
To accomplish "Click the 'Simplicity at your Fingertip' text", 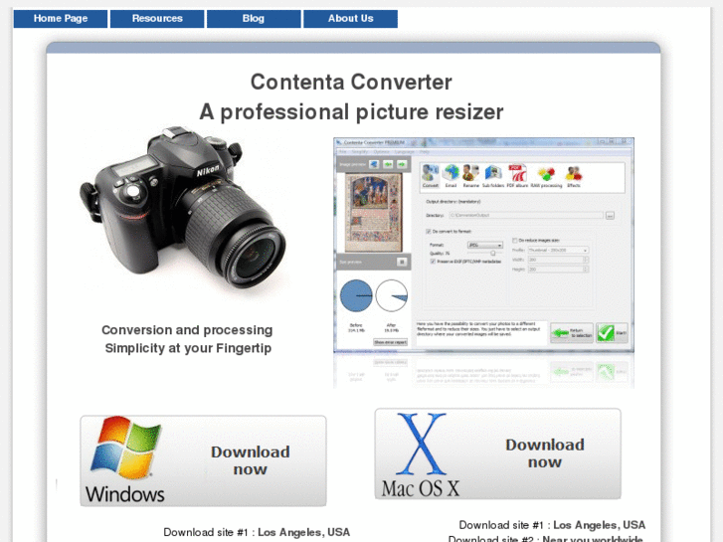I will click(x=188, y=348).
